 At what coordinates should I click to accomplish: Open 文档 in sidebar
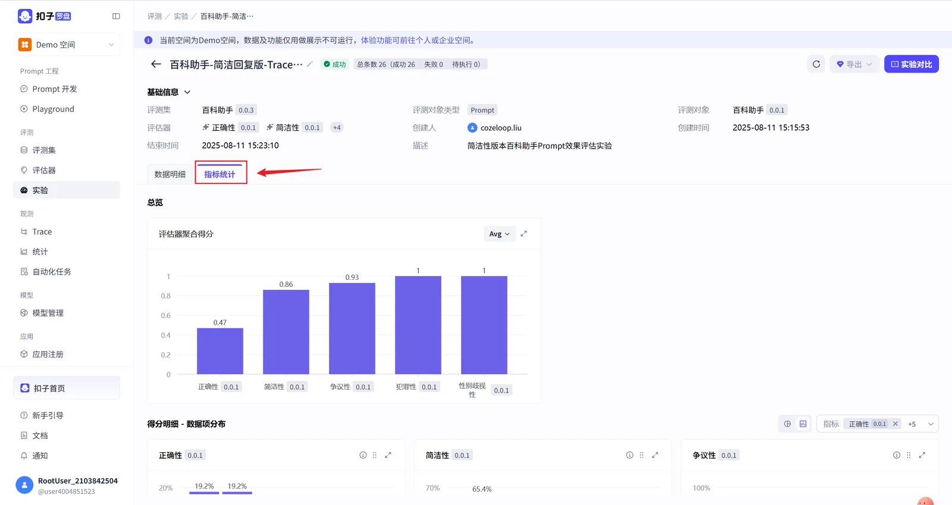tap(67, 435)
